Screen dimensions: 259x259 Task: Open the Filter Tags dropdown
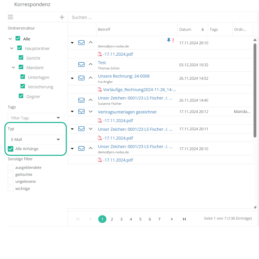point(36,118)
